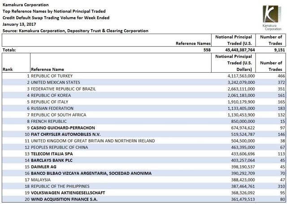Viewport: 287px width, 204px height.
Task: Click 'VOLKSWAGEN AKTIENGESELLSCHAFT' name
Action: point(68,193)
